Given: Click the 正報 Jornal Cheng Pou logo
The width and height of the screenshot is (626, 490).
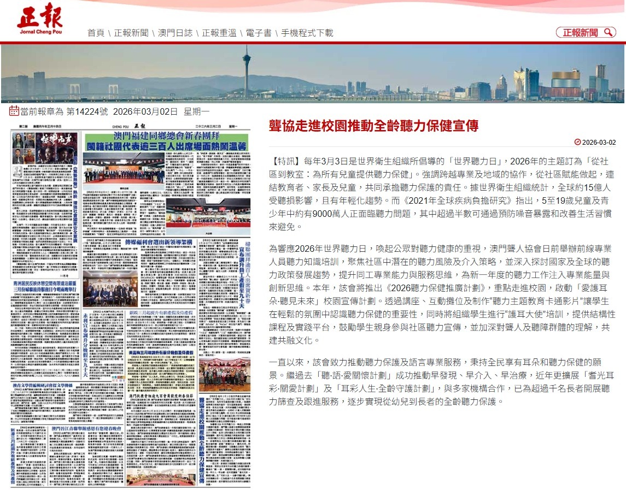Looking at the screenshot, I should point(39,20).
